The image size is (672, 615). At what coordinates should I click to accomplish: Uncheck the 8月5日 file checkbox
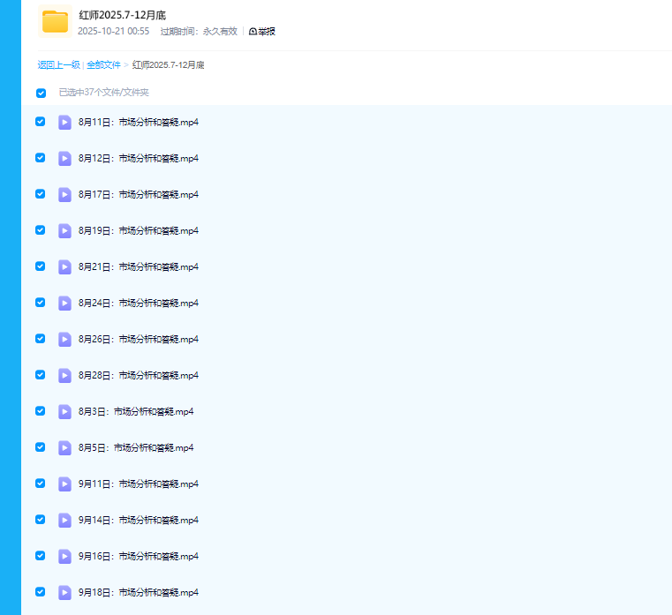[40, 447]
